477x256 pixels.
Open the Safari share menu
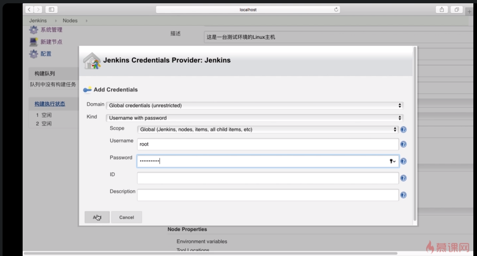pos(442,10)
